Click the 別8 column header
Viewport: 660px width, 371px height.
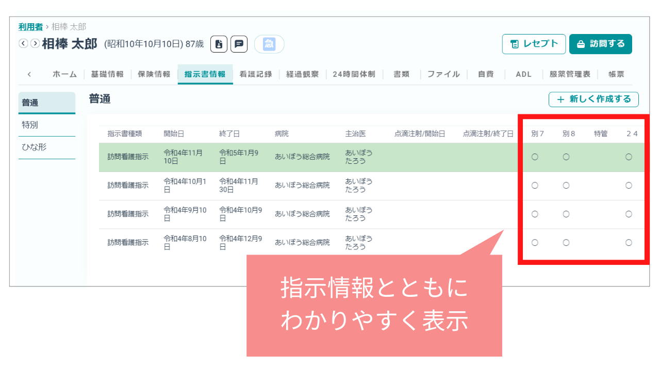pos(569,134)
